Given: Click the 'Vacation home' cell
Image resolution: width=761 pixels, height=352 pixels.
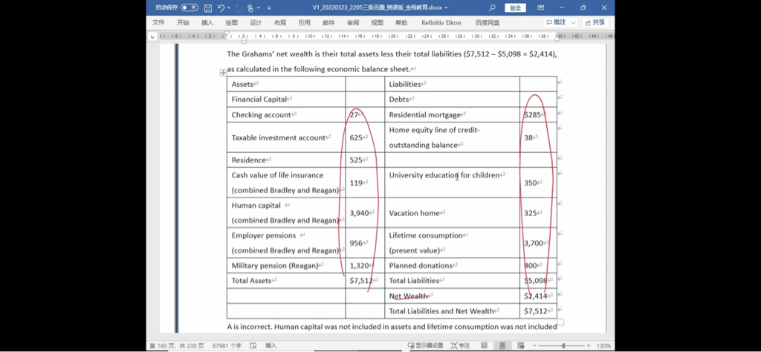Looking at the screenshot, I should pos(452,213).
